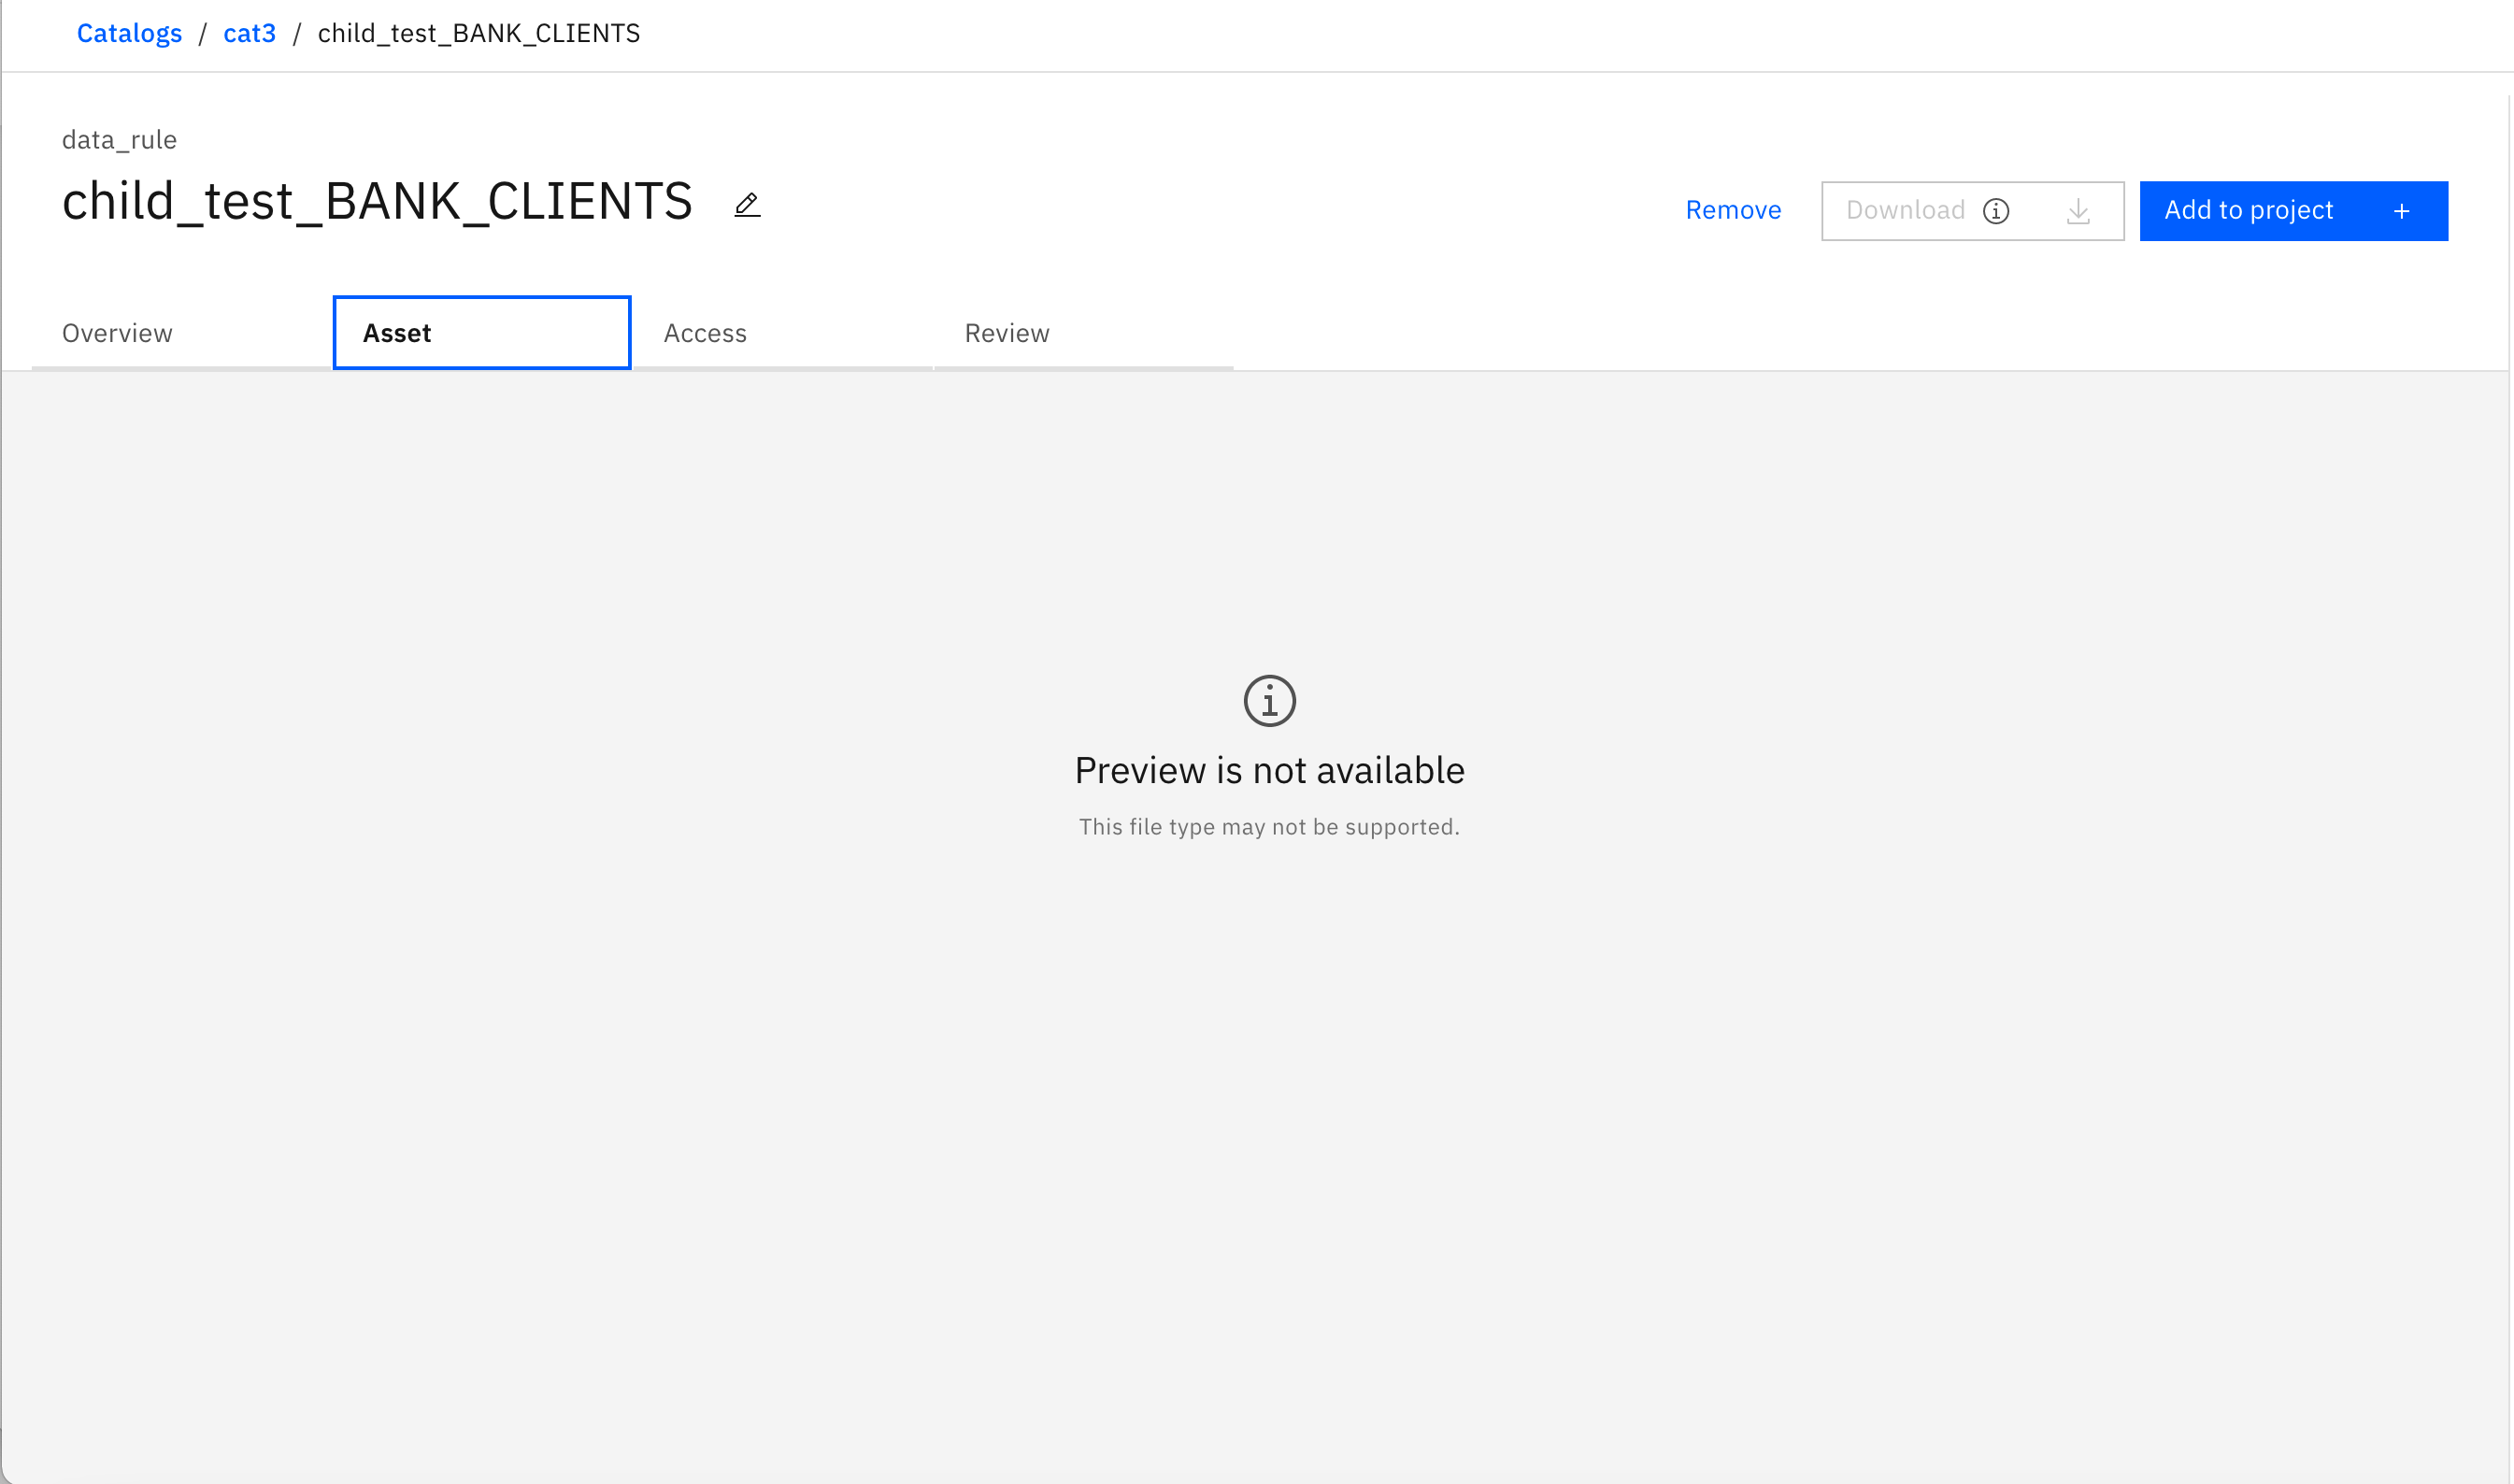Open the cat3 catalog breadcrumb link
This screenshot has width=2514, height=1484.
tap(249, 33)
